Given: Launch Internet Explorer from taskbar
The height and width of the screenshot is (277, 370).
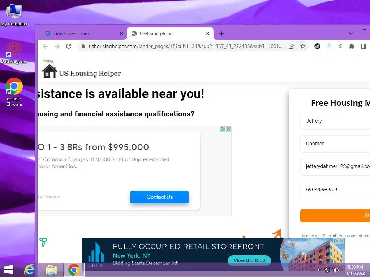Looking at the screenshot, I should click(x=29, y=270).
